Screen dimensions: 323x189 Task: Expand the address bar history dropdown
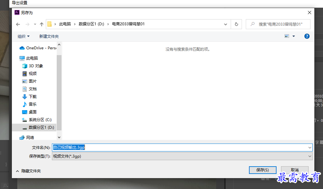pyautogui.click(x=226, y=24)
